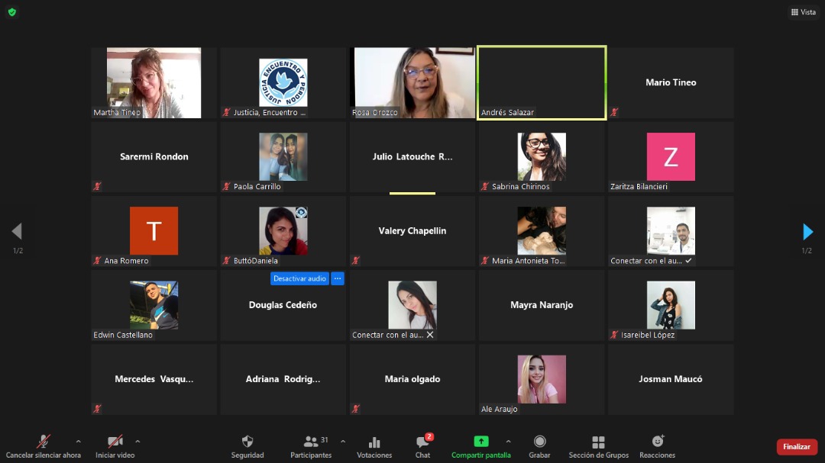Select Isareibel López's profile picture

pos(671,305)
